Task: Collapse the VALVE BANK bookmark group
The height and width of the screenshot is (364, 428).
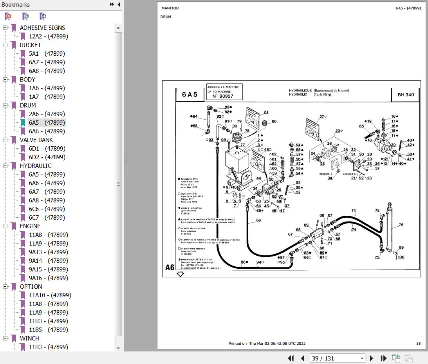Action: pyautogui.click(x=5, y=140)
